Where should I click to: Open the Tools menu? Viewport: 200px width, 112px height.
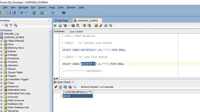[x=61, y=7]
